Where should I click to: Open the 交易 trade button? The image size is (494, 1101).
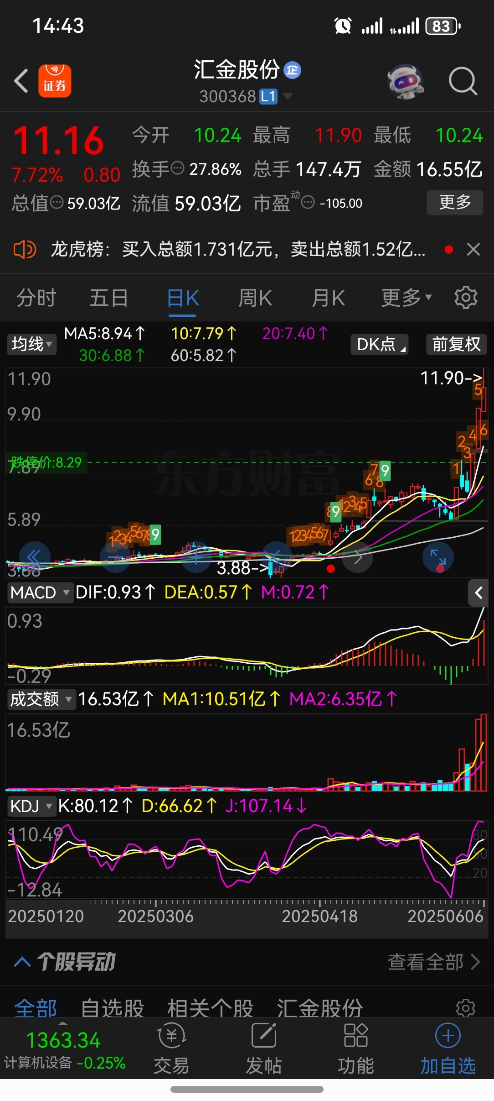point(171,1049)
